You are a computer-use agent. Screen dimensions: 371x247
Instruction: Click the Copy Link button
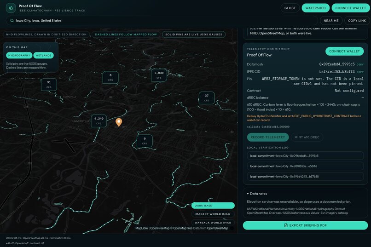[357, 21]
